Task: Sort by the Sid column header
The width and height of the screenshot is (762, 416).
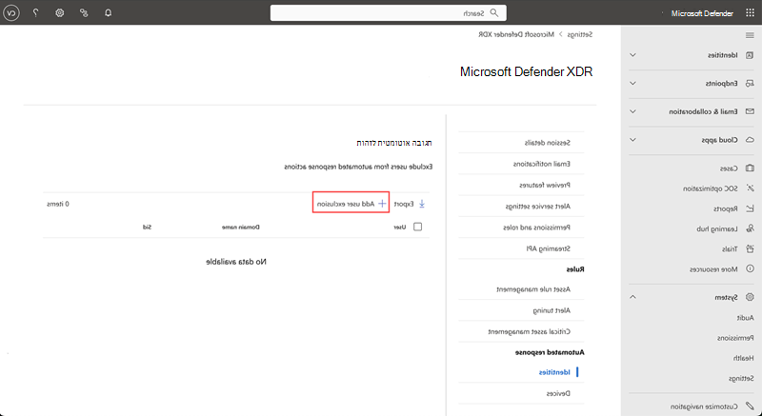Action: point(147,227)
